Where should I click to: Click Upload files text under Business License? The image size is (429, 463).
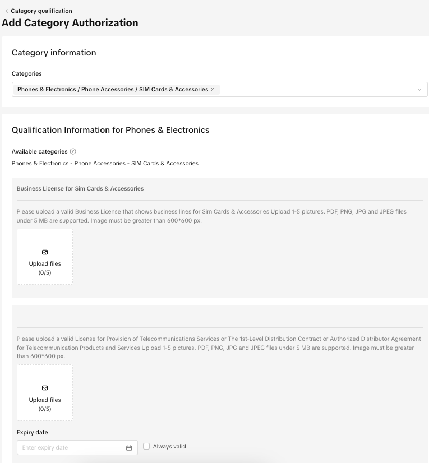[x=45, y=263]
